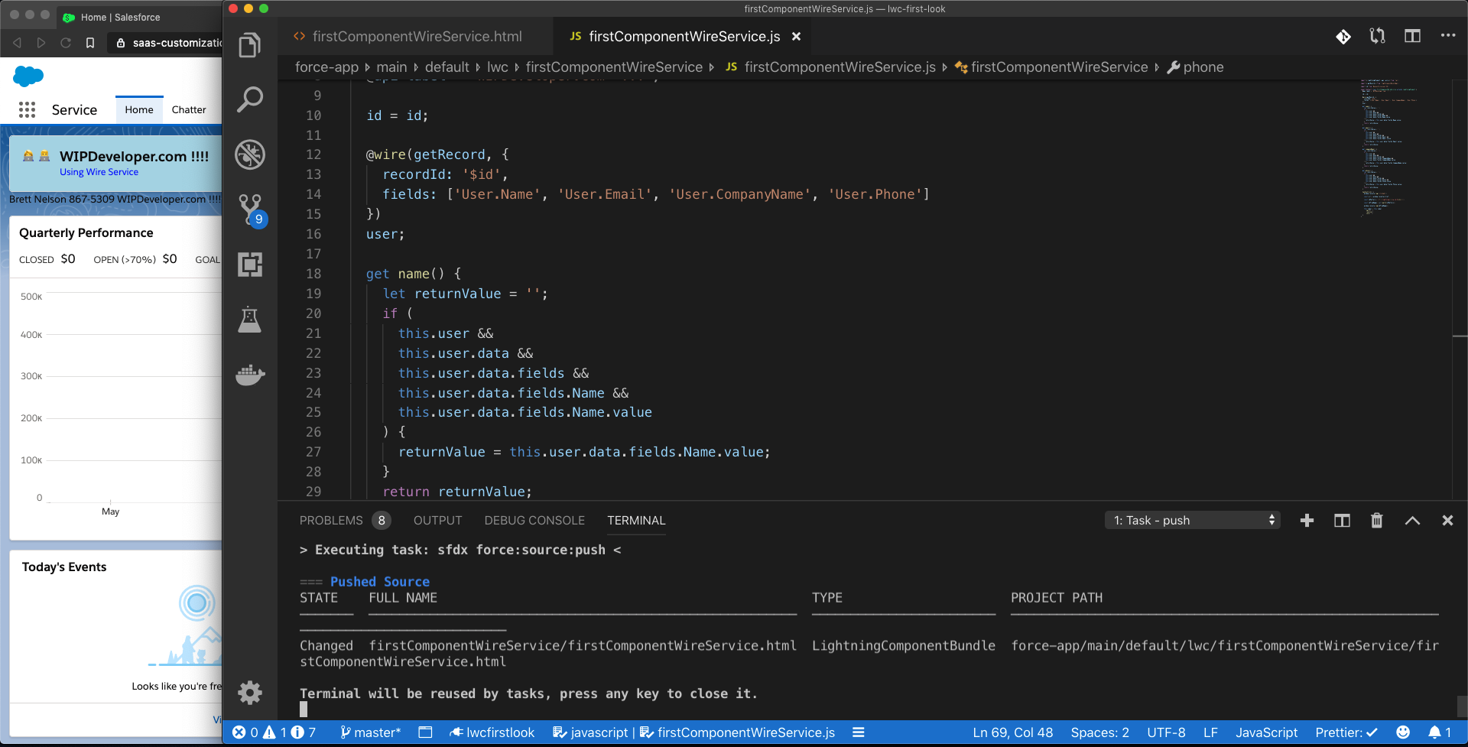Viewport: 1468px width, 747px height.
Task: Click Ln 69, Col 48 go-to-line indicator
Action: tap(1012, 732)
